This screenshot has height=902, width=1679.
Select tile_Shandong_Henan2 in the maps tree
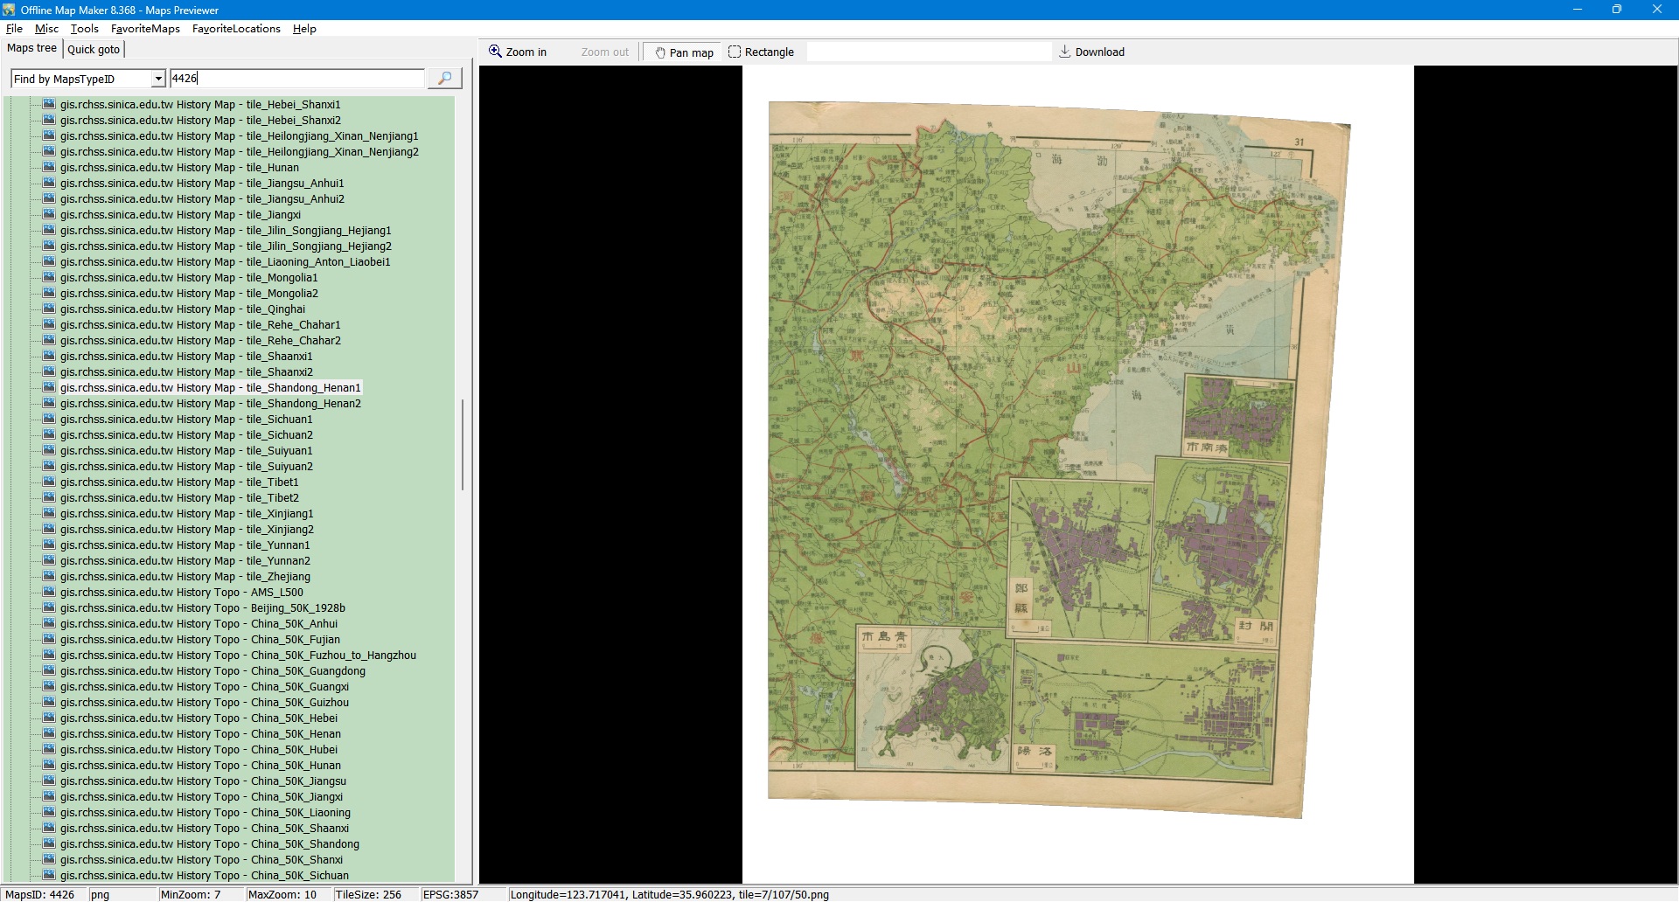(x=210, y=404)
